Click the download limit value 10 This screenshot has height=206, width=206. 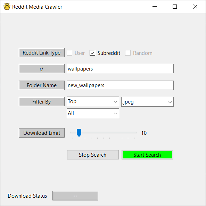coord(144,133)
